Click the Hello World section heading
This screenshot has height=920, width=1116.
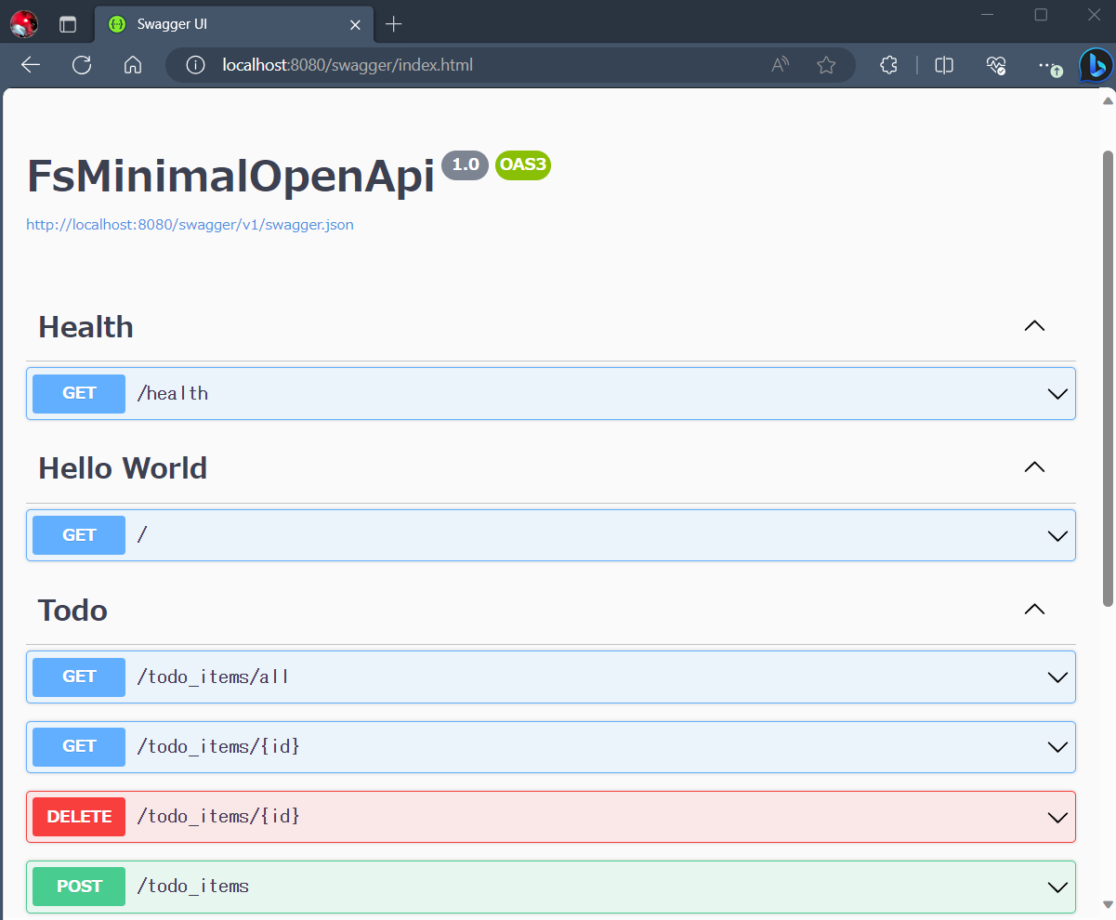[123, 468]
